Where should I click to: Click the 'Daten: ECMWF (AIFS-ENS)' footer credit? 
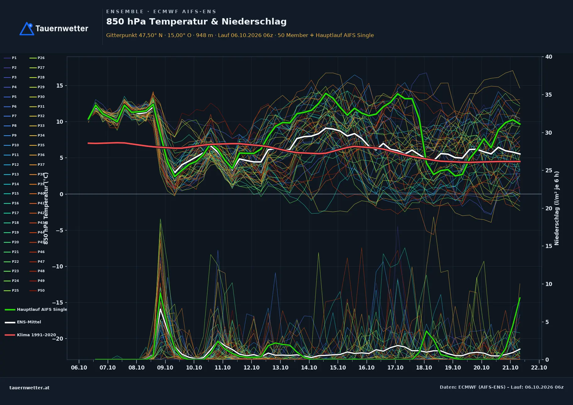tap(502, 387)
